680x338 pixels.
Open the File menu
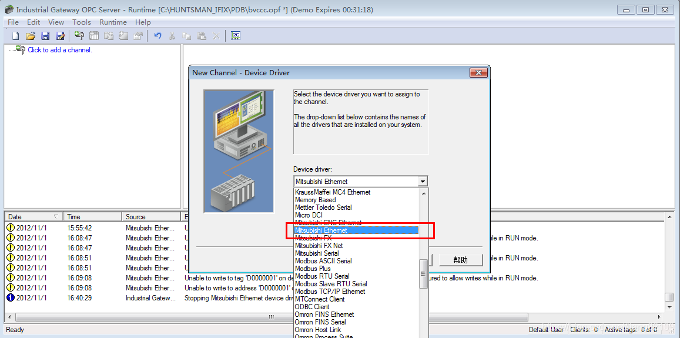[x=13, y=22]
